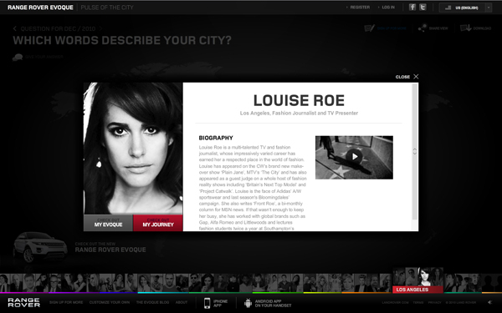Click the Question for Dec / 2010 label
Screen dimensions: 502x313
[58, 28]
